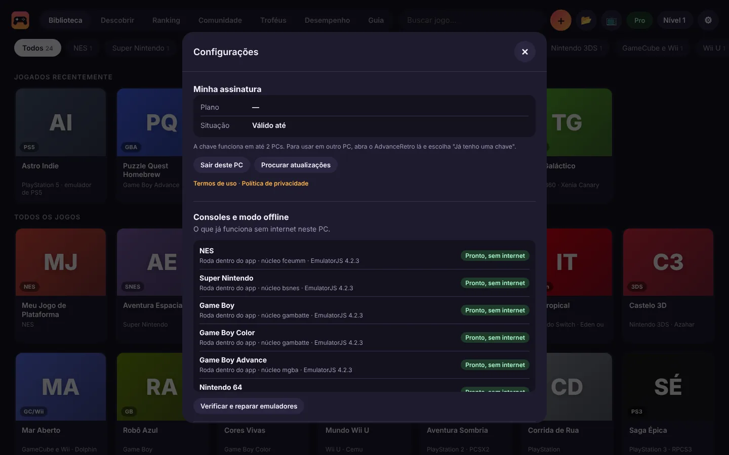Click the AdvanceRetro gamepad logo icon
This screenshot has width=729, height=455.
click(20, 20)
